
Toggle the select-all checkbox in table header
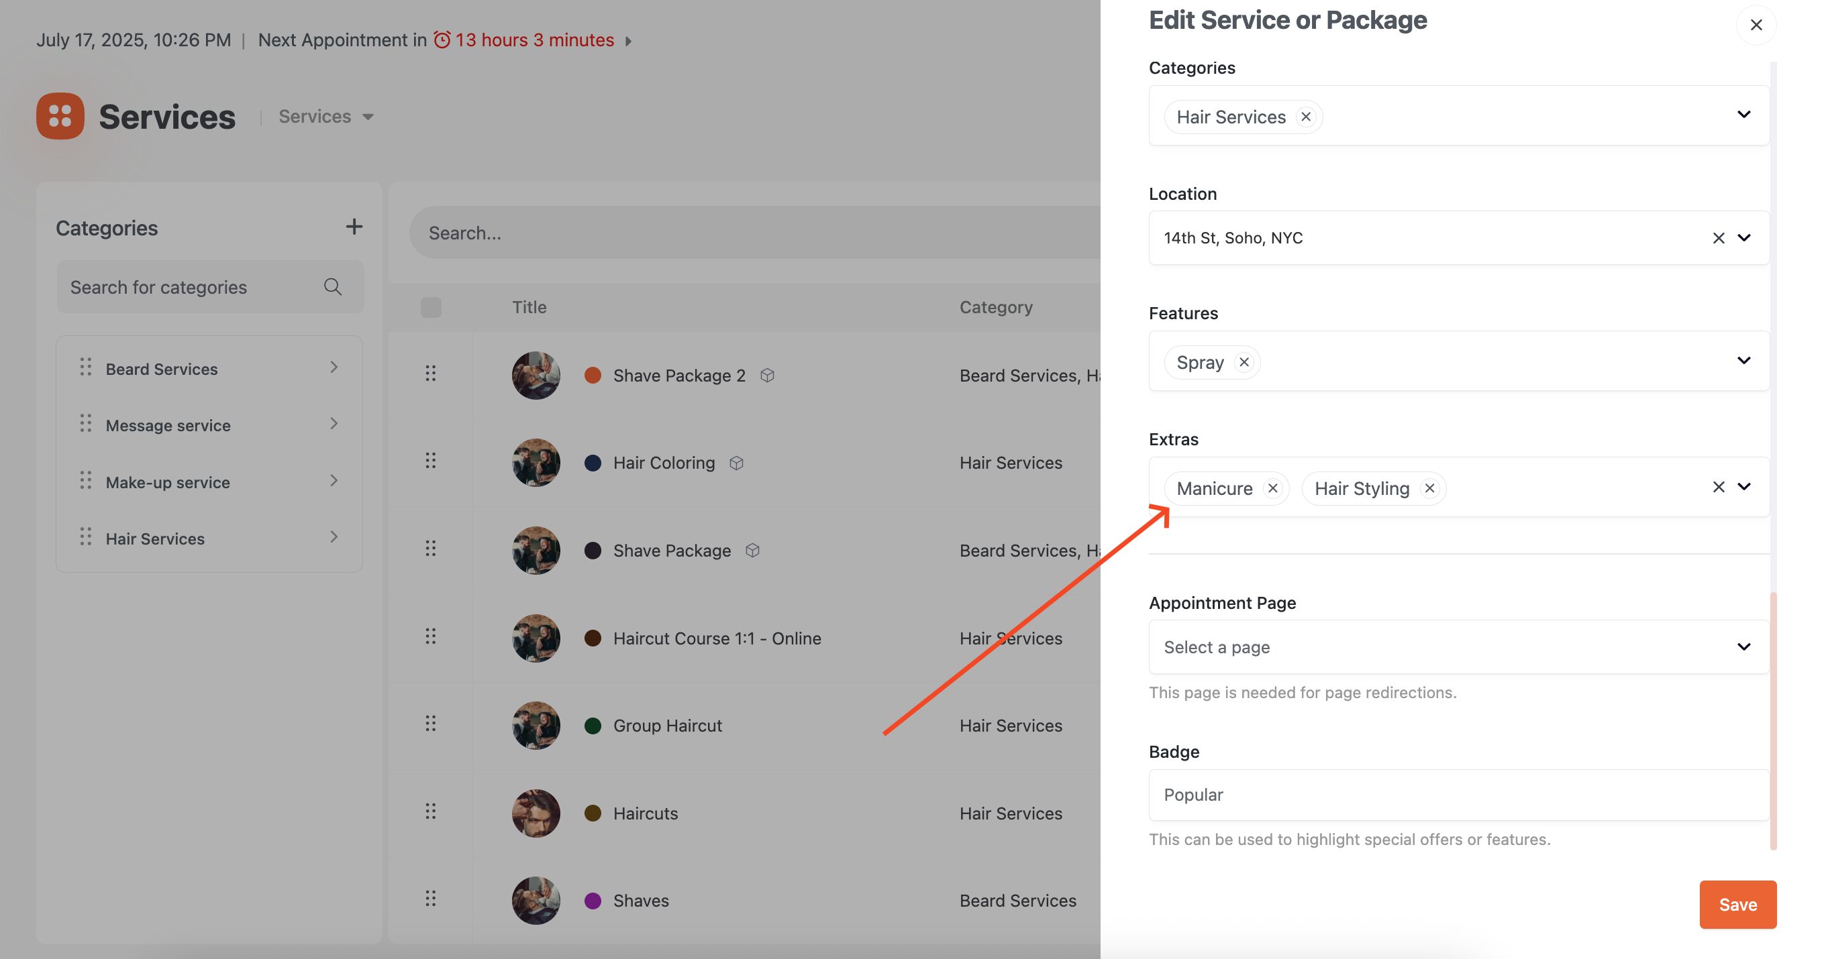(431, 307)
